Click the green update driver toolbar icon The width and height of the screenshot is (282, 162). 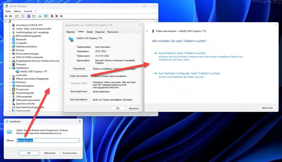52,16
